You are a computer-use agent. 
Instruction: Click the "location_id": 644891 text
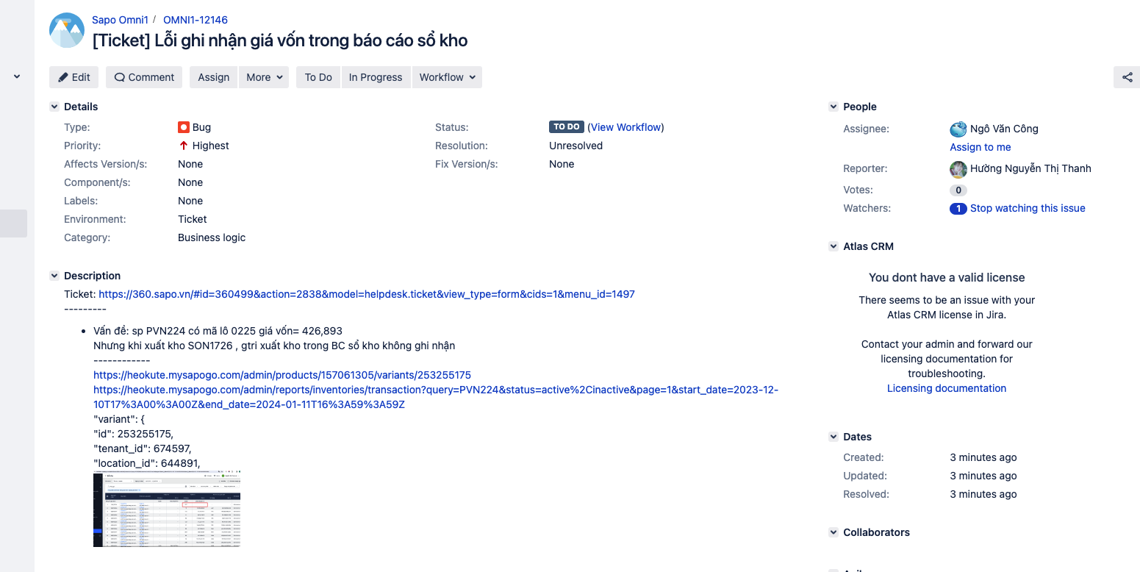[x=147, y=463]
